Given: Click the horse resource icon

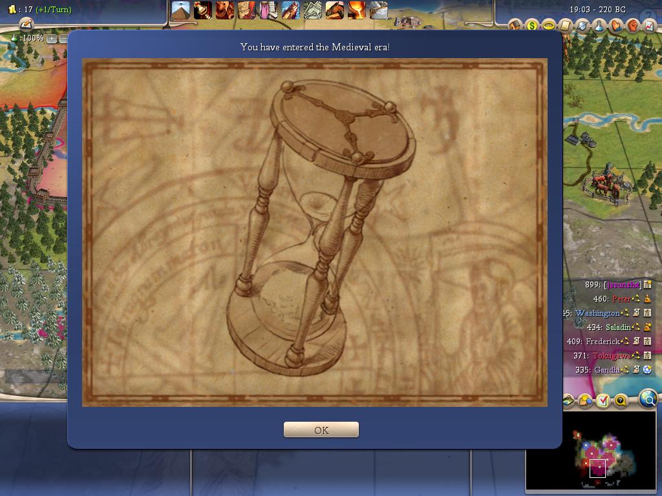Looking at the screenshot, I should coord(334,10).
